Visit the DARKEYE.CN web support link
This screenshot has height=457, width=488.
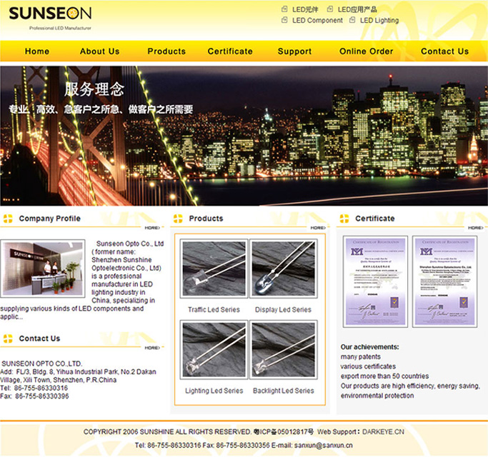[x=383, y=432]
